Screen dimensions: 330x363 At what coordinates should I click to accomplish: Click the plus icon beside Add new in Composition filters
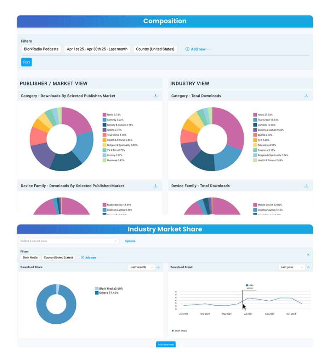click(187, 49)
